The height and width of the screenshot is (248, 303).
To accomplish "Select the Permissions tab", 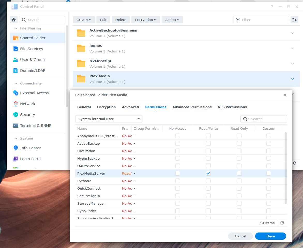I will pyautogui.click(x=156, y=107).
